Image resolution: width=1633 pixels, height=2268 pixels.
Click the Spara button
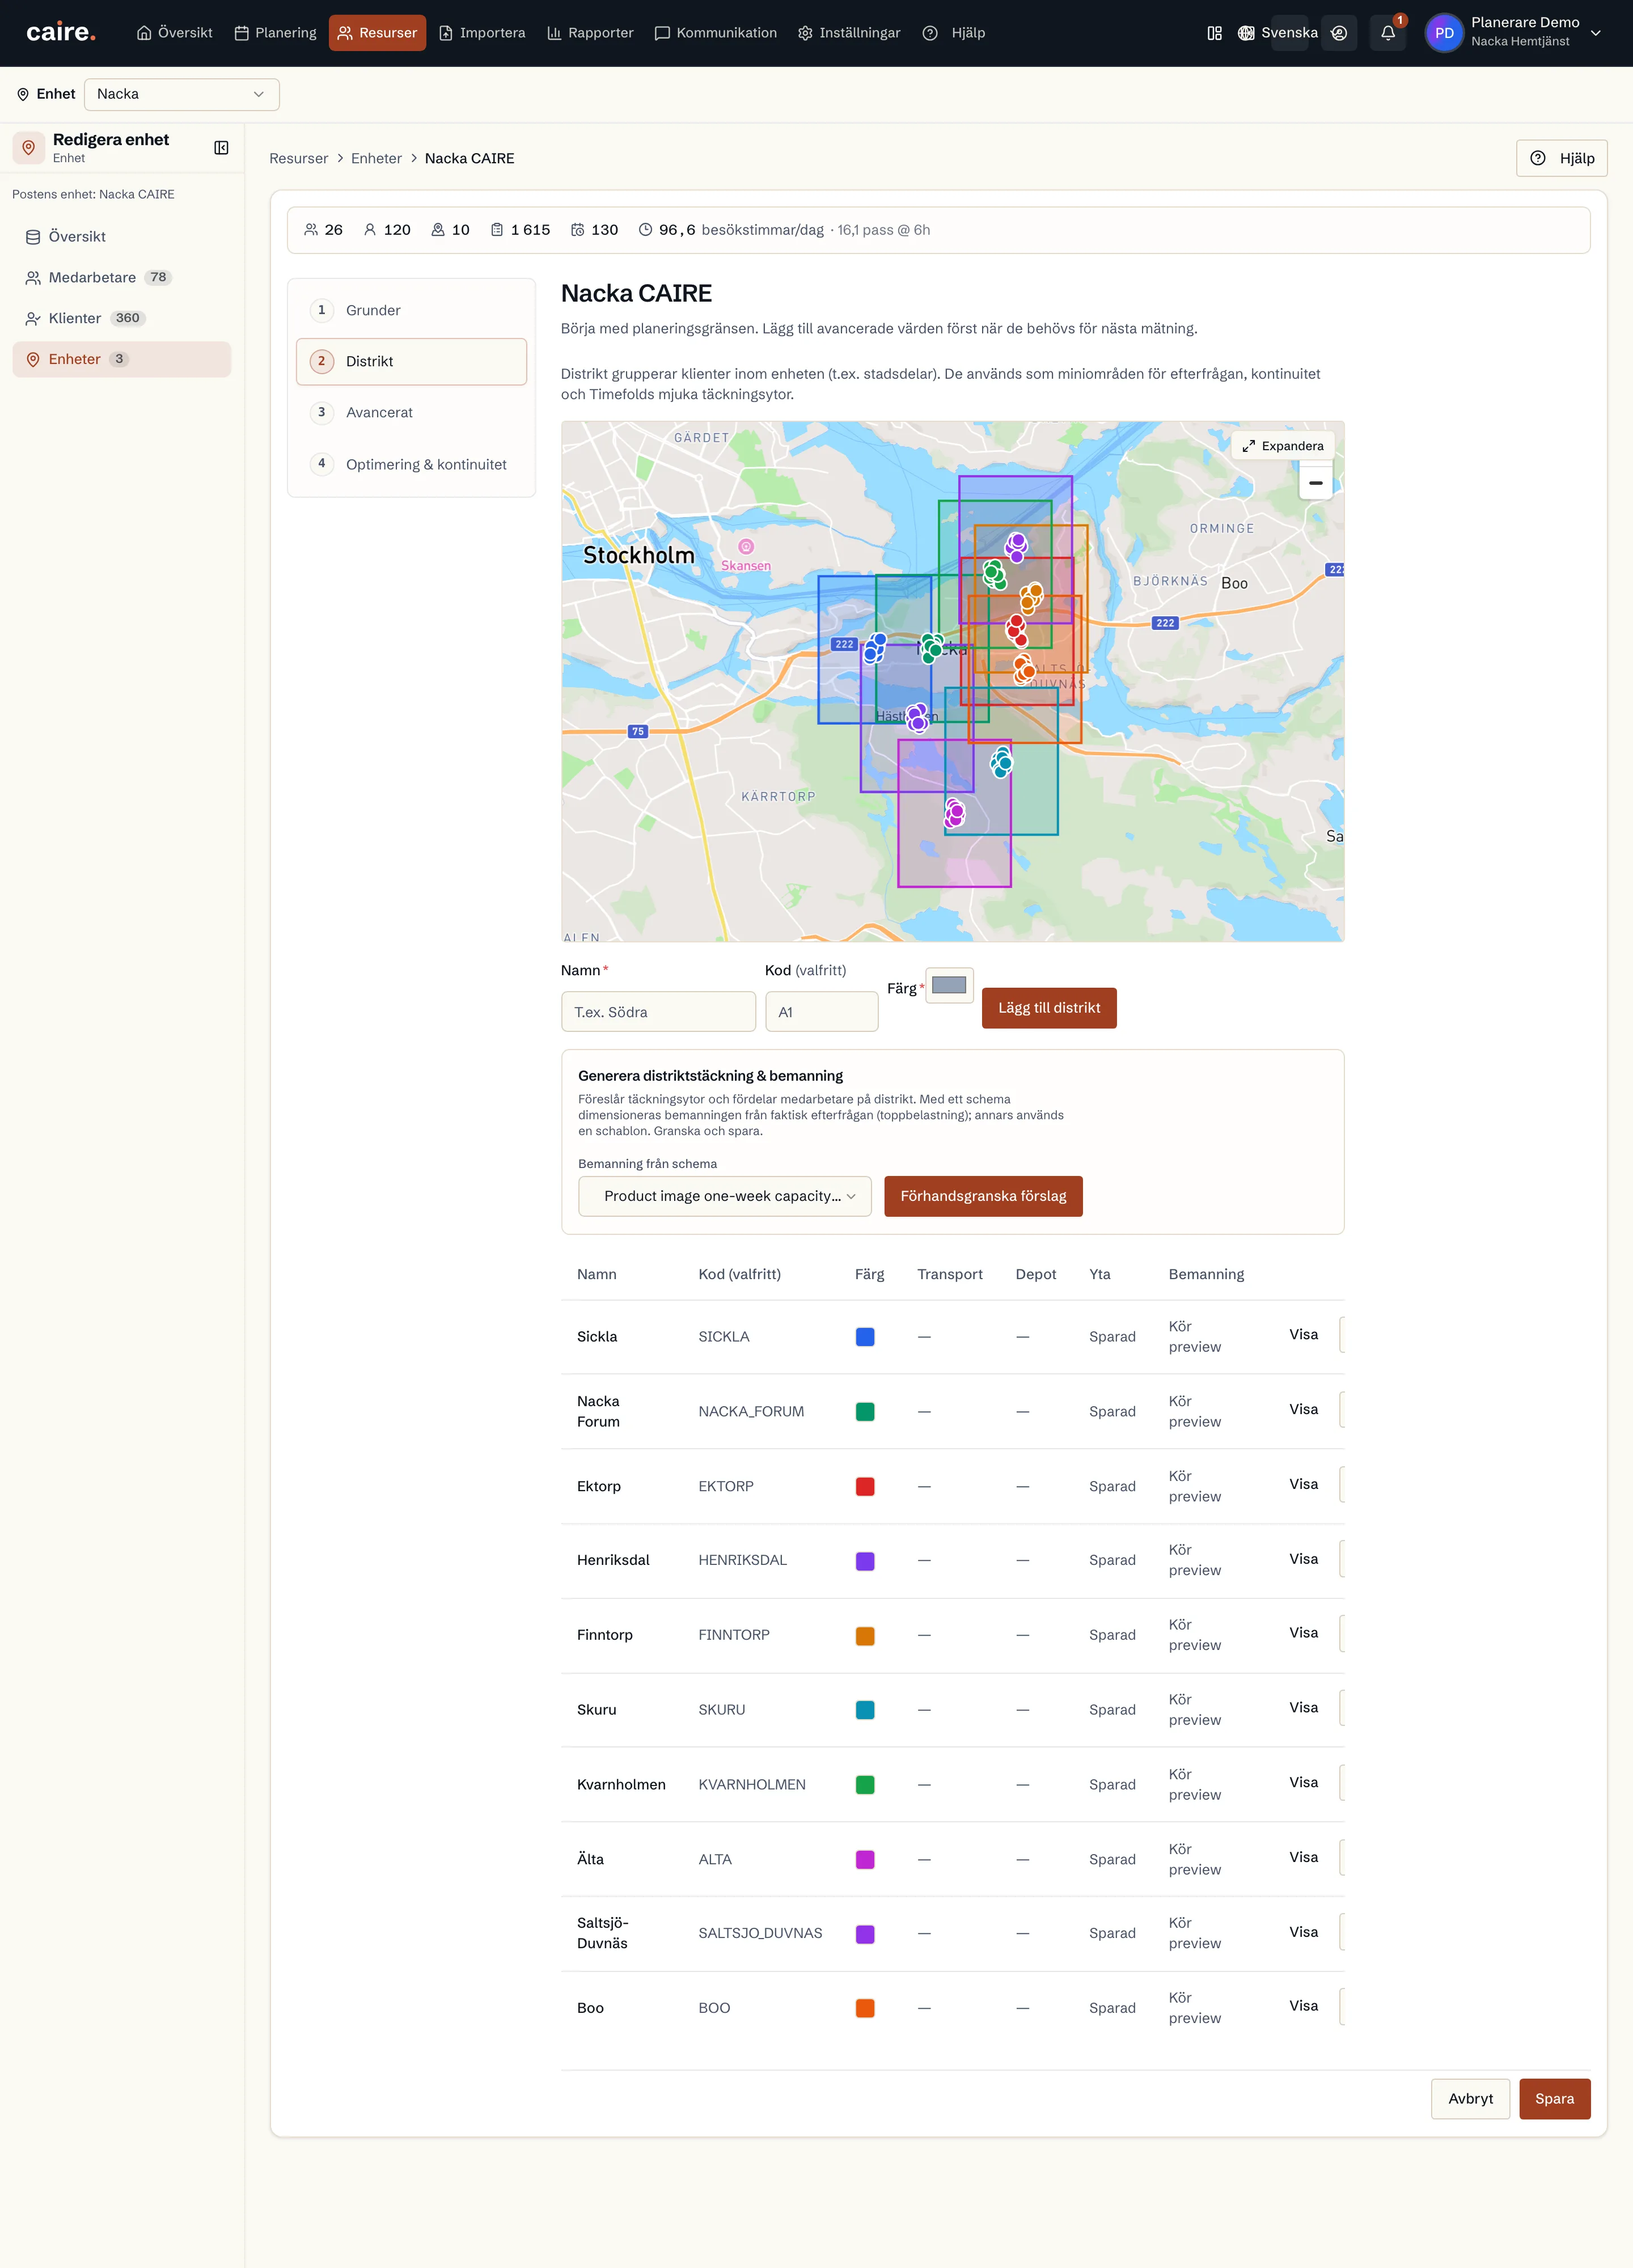point(1554,2098)
